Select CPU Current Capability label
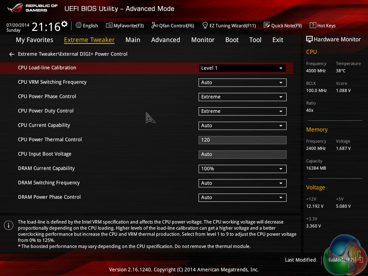Image resolution: width=368 pixels, height=276 pixels. pyautogui.click(x=44, y=125)
